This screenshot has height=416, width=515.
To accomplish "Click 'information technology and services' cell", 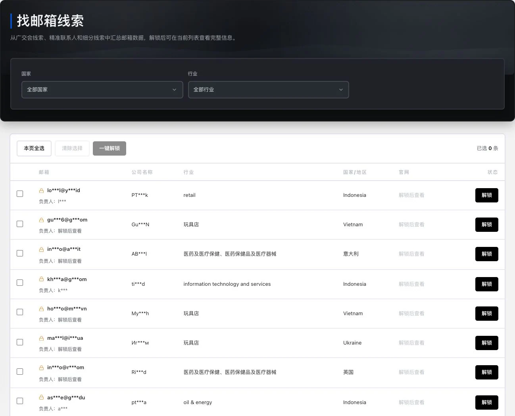I will 227,284.
